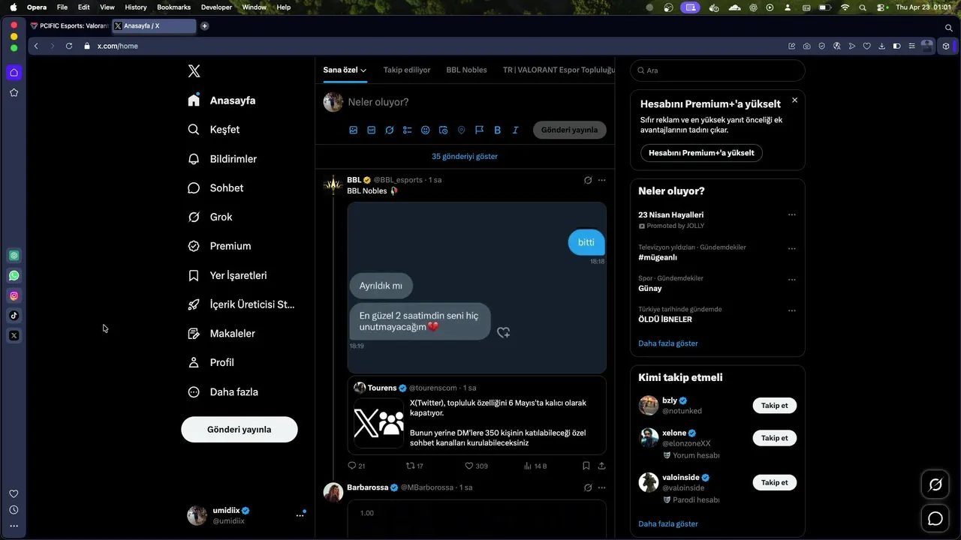Expand Daha fazla menu
The height and width of the screenshot is (540, 961).
pyautogui.click(x=223, y=391)
